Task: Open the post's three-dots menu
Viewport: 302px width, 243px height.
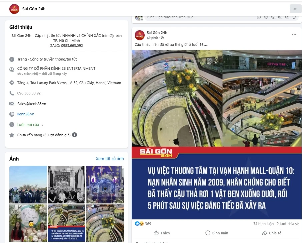Action: click(294, 35)
